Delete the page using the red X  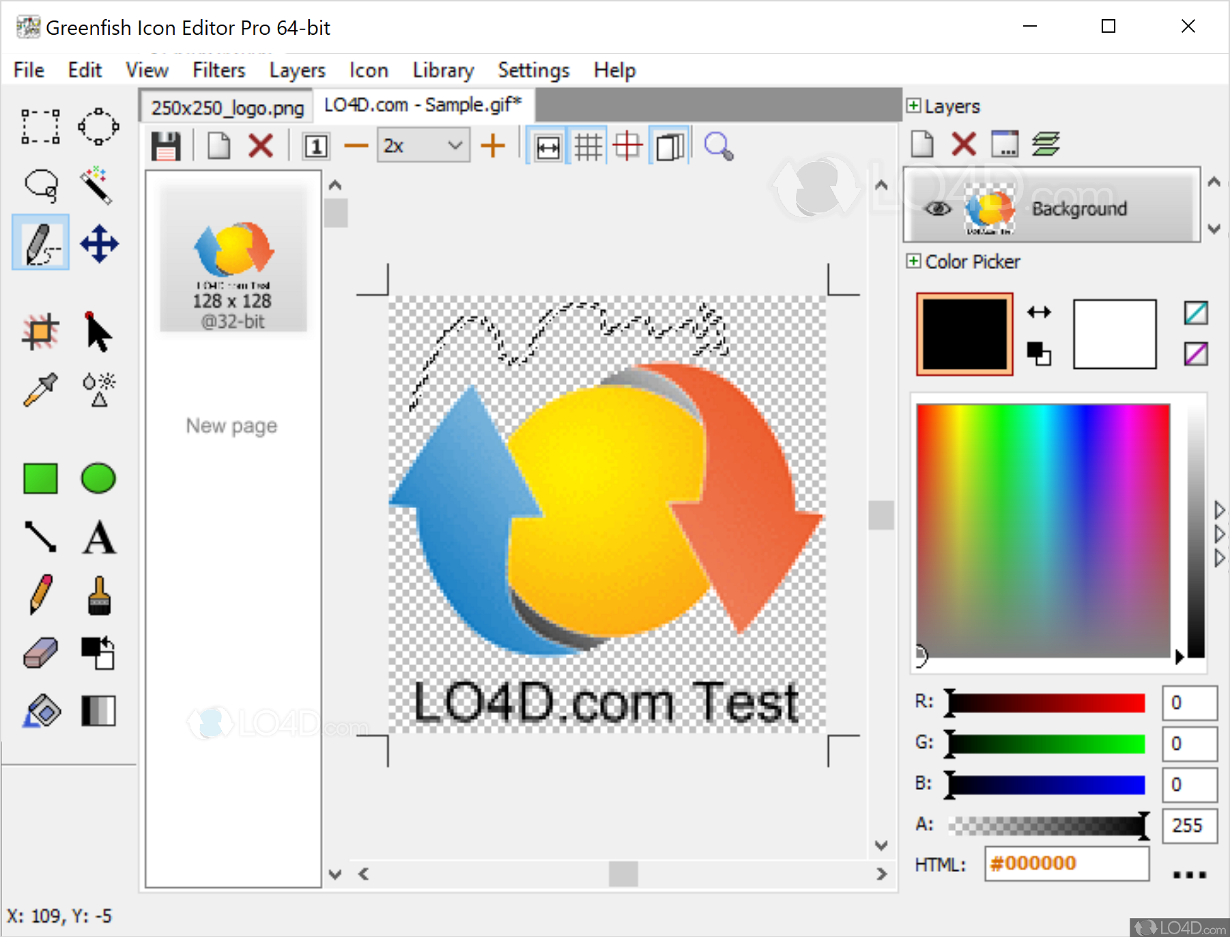pos(261,146)
